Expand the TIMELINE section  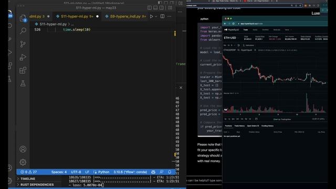pyautogui.click(x=28, y=178)
